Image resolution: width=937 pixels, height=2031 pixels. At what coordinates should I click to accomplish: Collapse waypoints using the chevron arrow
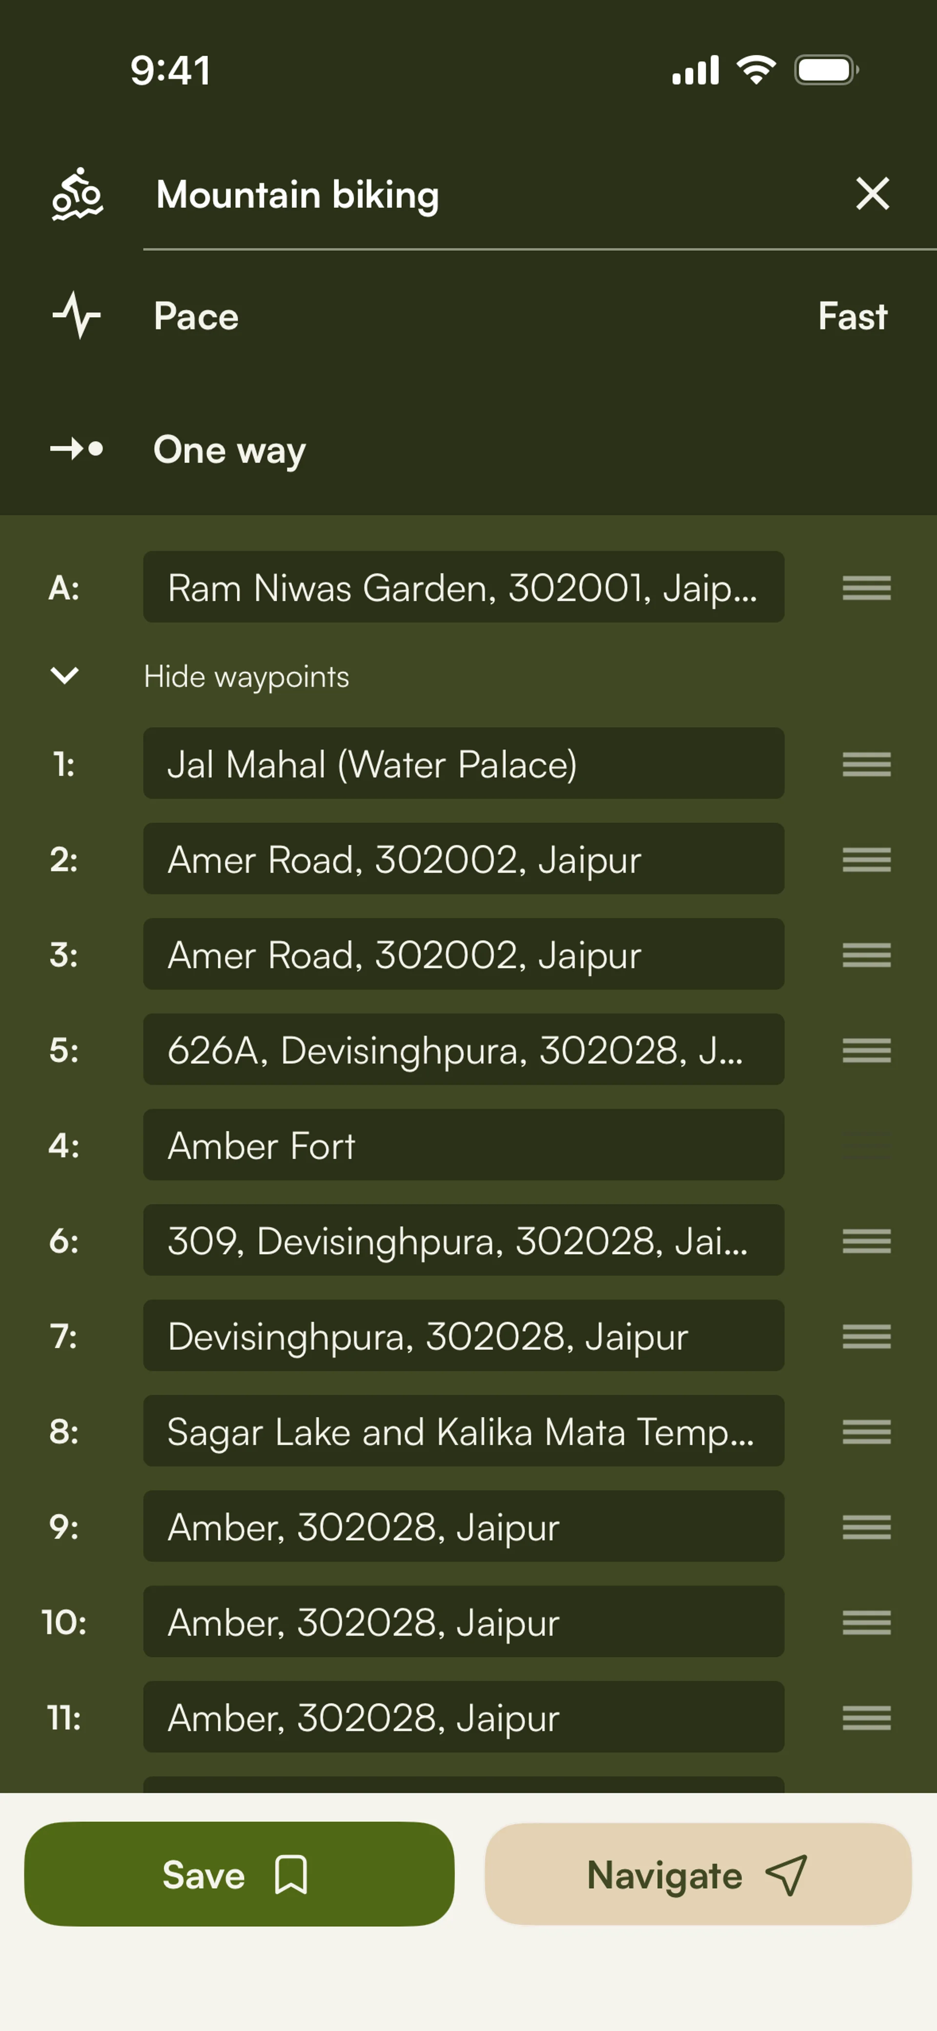pyautogui.click(x=64, y=676)
